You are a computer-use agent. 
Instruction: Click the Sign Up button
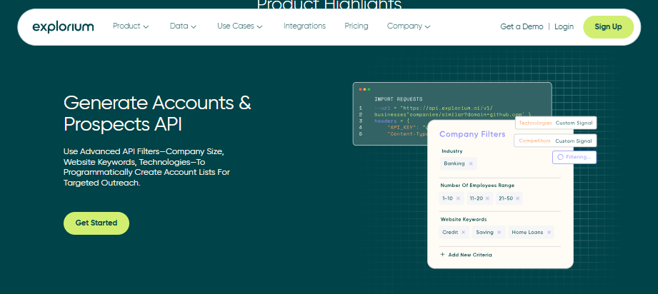[x=608, y=27]
